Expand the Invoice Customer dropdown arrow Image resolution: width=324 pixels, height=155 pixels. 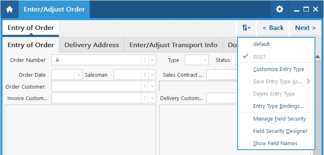pyautogui.click(x=152, y=98)
